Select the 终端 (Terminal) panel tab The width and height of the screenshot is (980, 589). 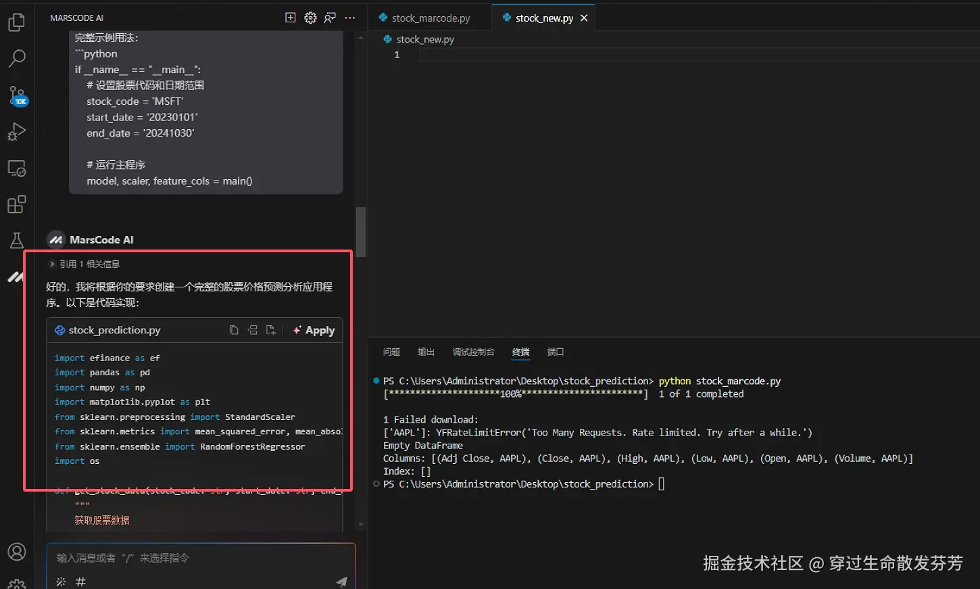pyautogui.click(x=520, y=352)
